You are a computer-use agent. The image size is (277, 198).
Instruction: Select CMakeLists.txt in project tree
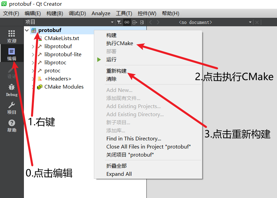[x=62, y=38]
